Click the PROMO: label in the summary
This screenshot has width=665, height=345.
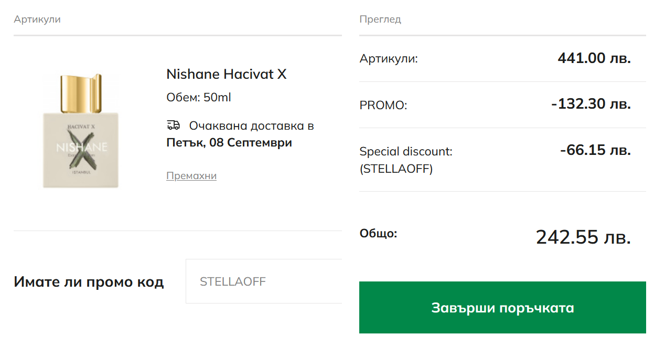pos(383,105)
